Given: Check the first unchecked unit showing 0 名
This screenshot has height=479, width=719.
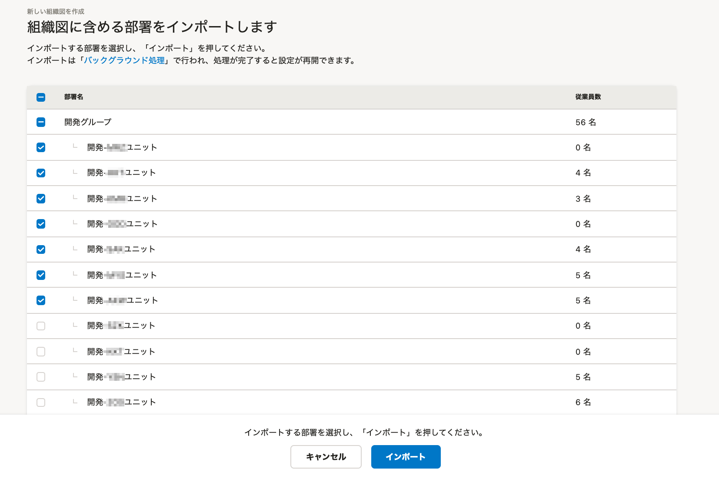Looking at the screenshot, I should click(x=41, y=326).
